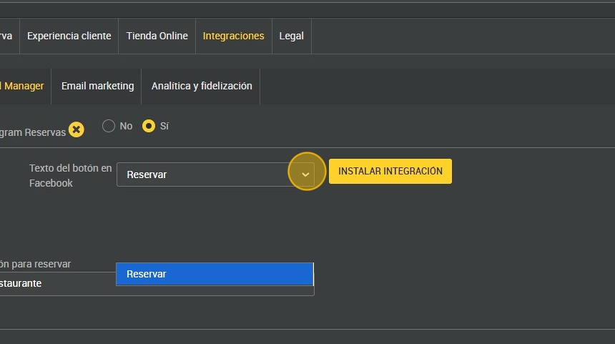Image resolution: width=615 pixels, height=344 pixels.
Task: Open the Analítica y fidelización sub-tab
Action: (202, 86)
